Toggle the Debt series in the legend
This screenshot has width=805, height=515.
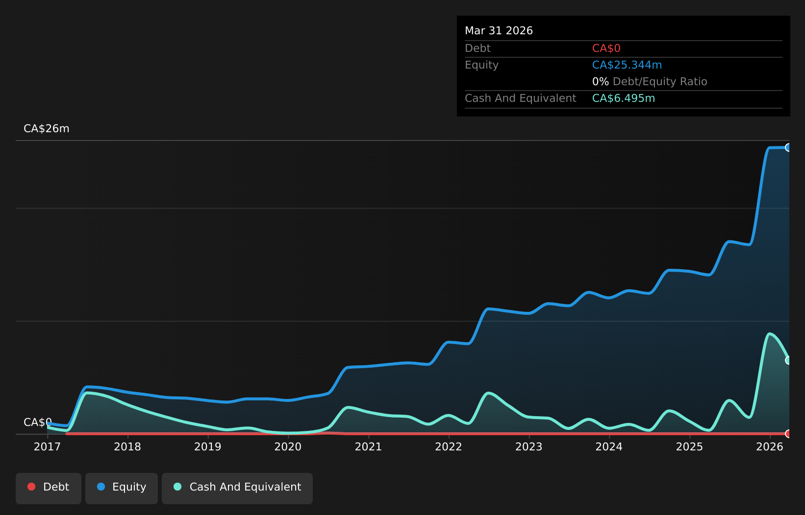(49, 488)
